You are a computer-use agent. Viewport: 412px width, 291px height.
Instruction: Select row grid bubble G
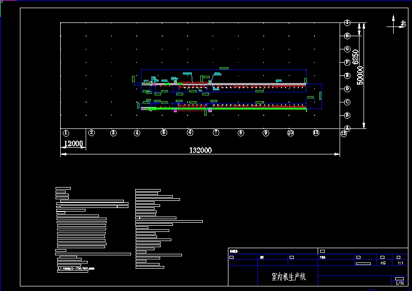[x=347, y=49]
